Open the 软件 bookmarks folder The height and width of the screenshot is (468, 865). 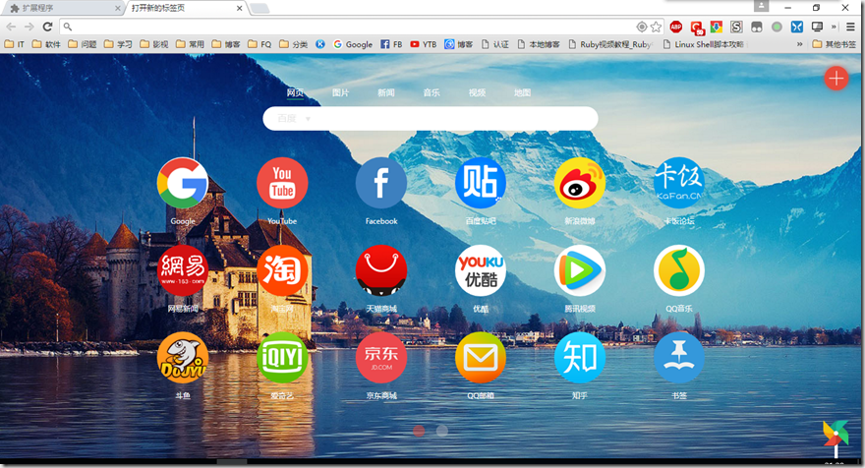click(x=46, y=44)
